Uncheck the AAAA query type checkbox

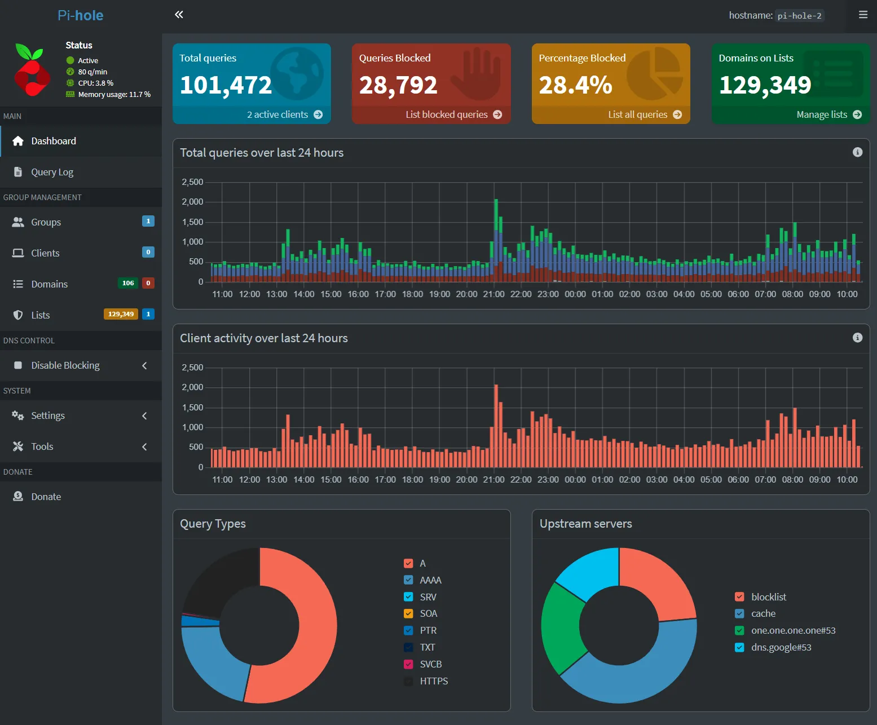(409, 580)
